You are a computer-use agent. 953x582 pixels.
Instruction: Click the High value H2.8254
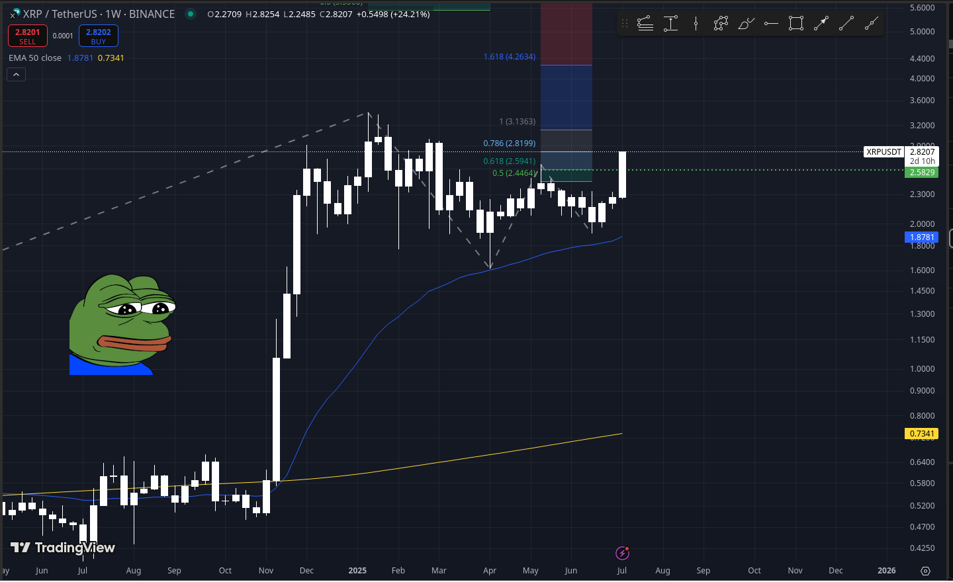262,14
